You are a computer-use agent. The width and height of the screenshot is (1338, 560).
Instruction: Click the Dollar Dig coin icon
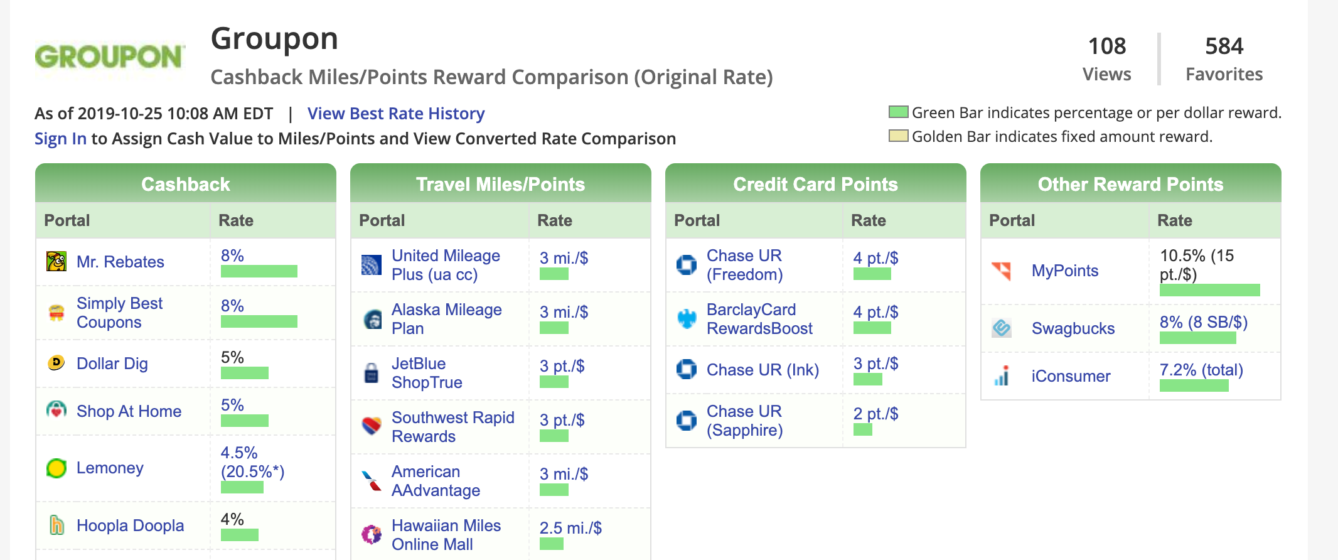56,363
